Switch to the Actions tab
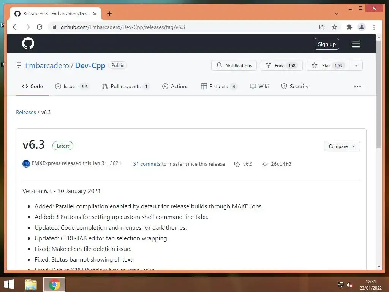The width and height of the screenshot is (389, 292). click(175, 86)
